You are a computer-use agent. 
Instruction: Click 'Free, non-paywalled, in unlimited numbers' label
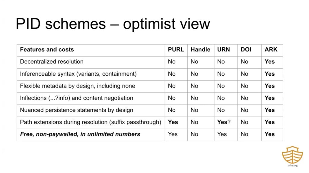[80, 134]
